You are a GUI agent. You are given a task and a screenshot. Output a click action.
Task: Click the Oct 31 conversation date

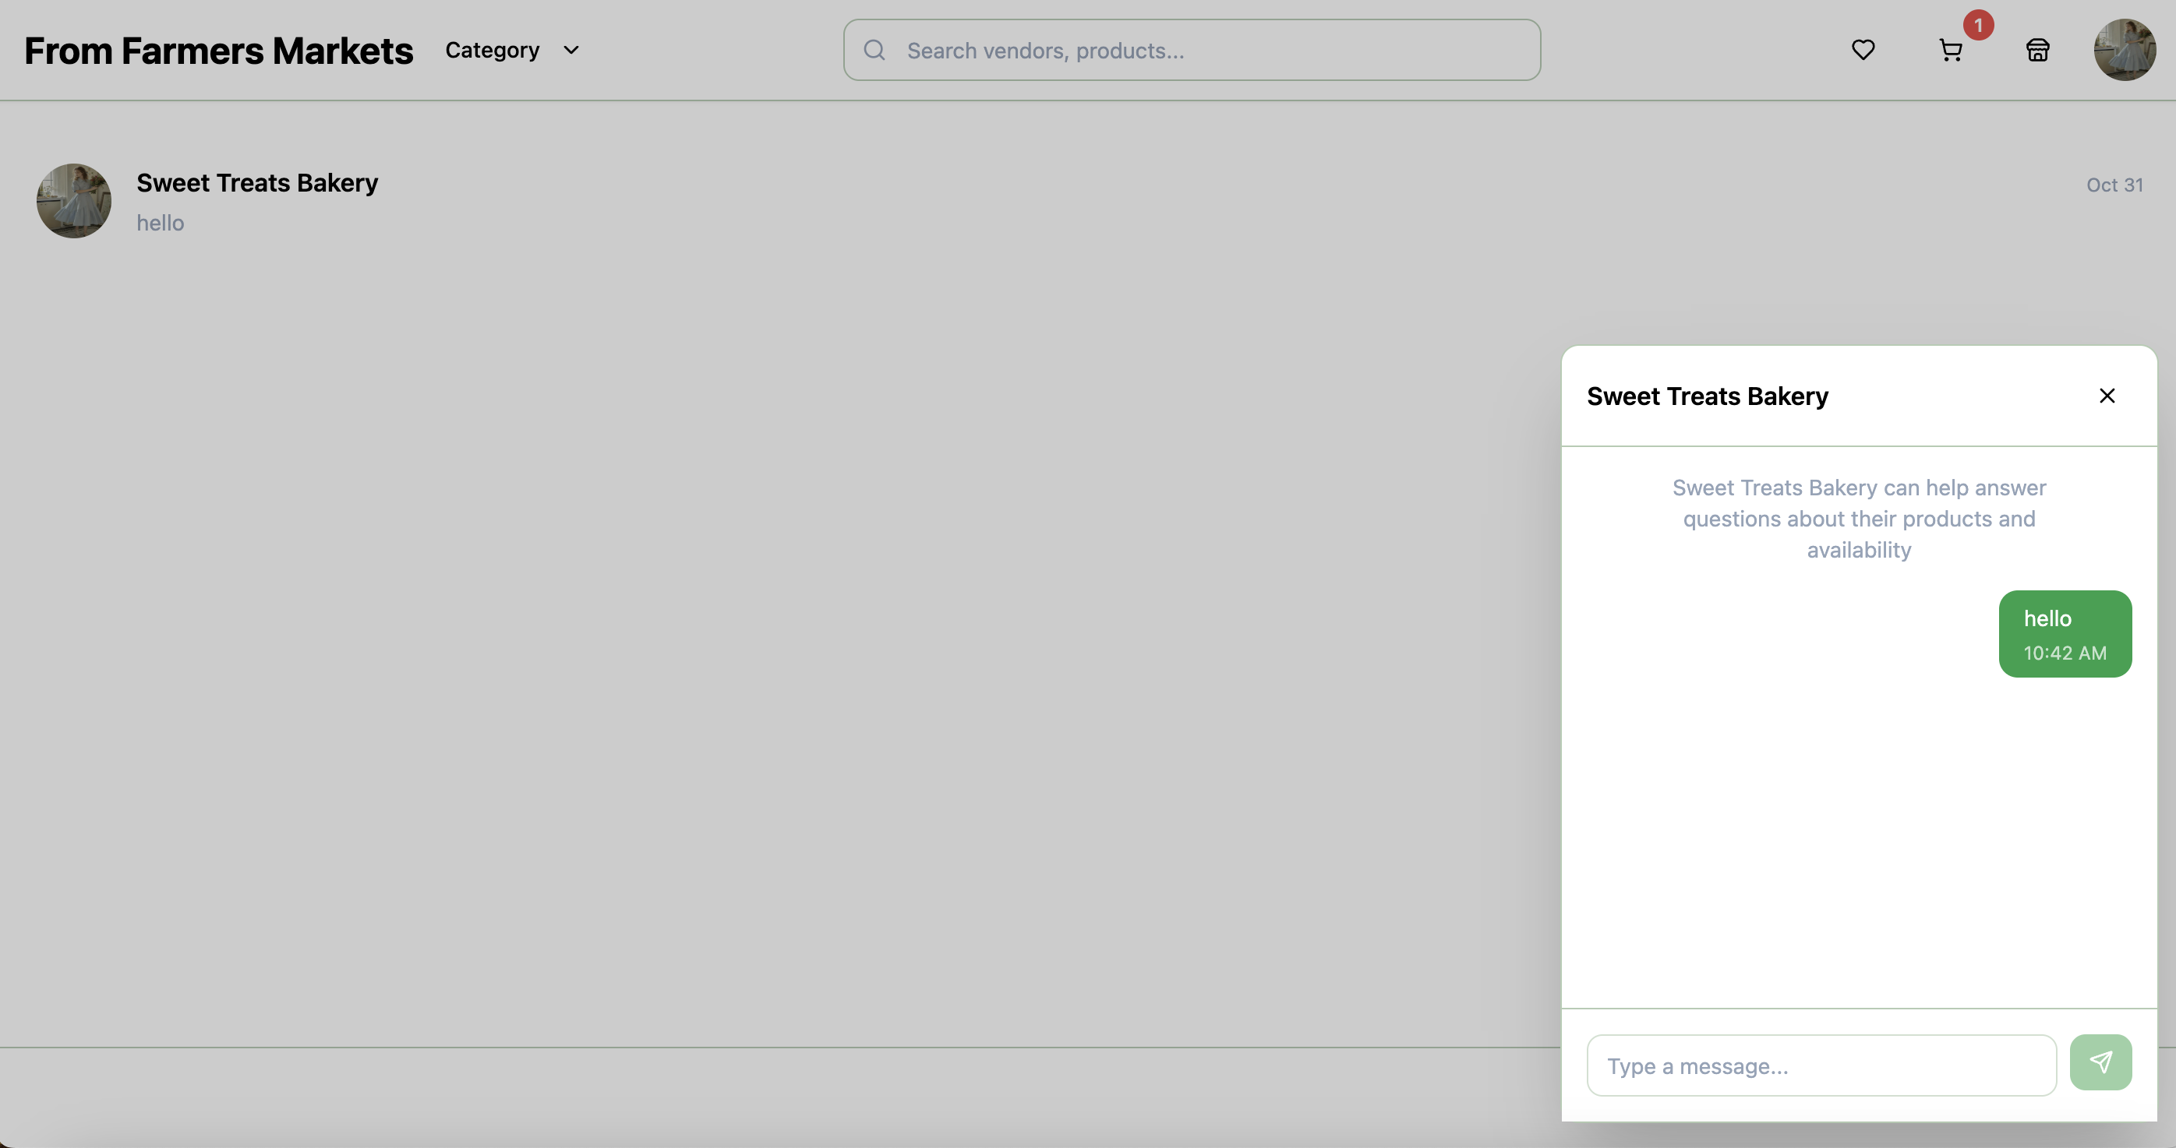coord(2114,185)
